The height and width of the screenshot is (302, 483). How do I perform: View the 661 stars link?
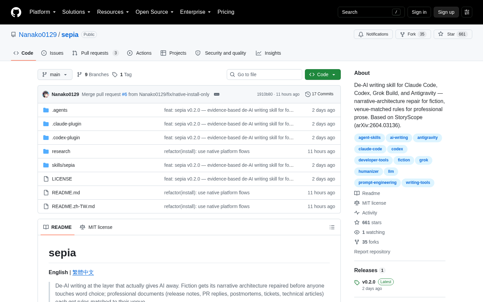point(368,222)
